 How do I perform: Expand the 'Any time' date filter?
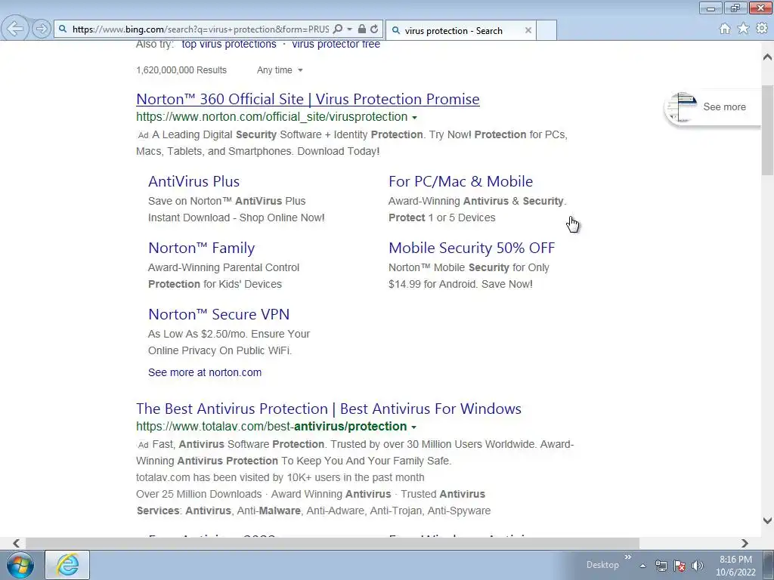tap(280, 70)
